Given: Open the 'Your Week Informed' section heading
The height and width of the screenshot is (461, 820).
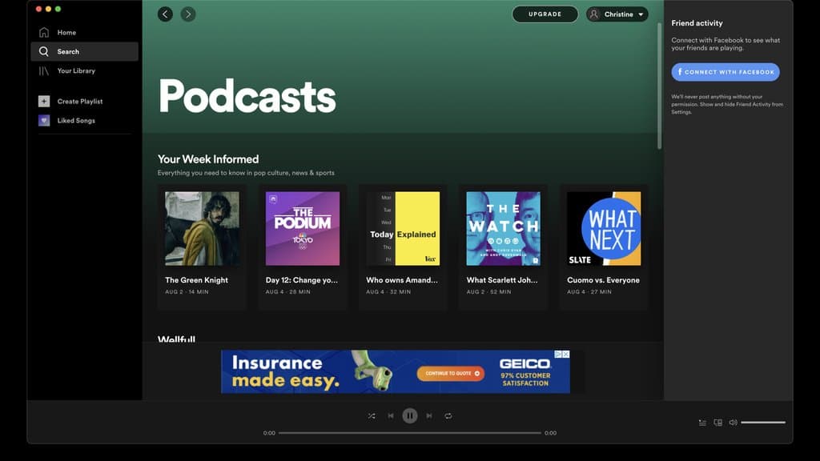Looking at the screenshot, I should tap(208, 159).
